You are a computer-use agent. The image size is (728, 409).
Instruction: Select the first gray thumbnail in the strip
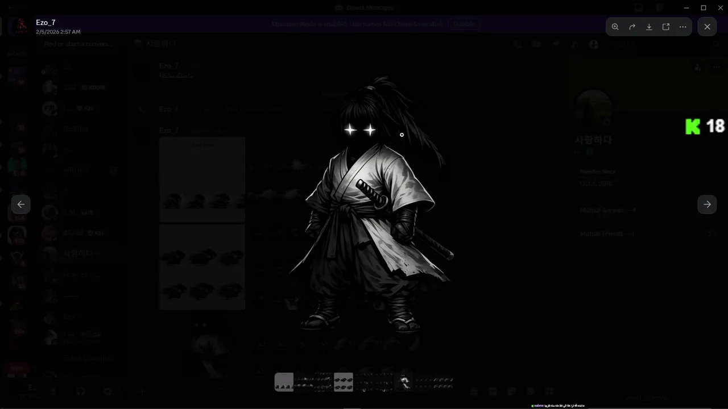pyautogui.click(x=284, y=382)
